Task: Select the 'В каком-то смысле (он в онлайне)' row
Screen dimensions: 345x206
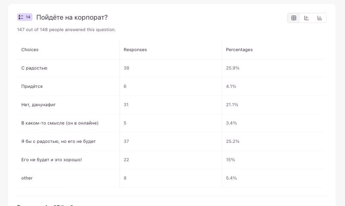Action: point(60,123)
